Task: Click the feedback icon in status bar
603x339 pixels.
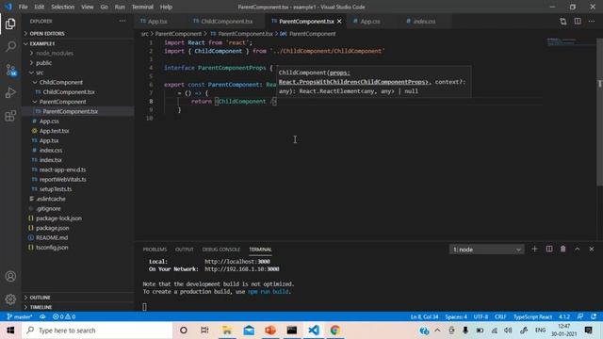Action: [x=580, y=316]
